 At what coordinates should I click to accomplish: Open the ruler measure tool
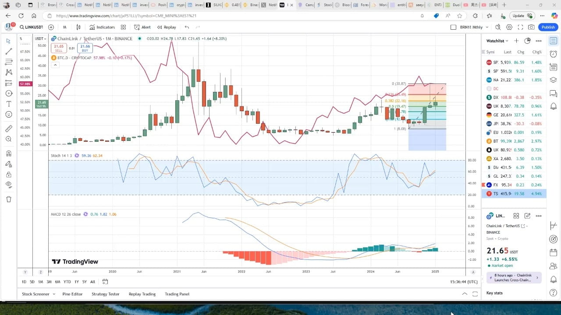9,129
